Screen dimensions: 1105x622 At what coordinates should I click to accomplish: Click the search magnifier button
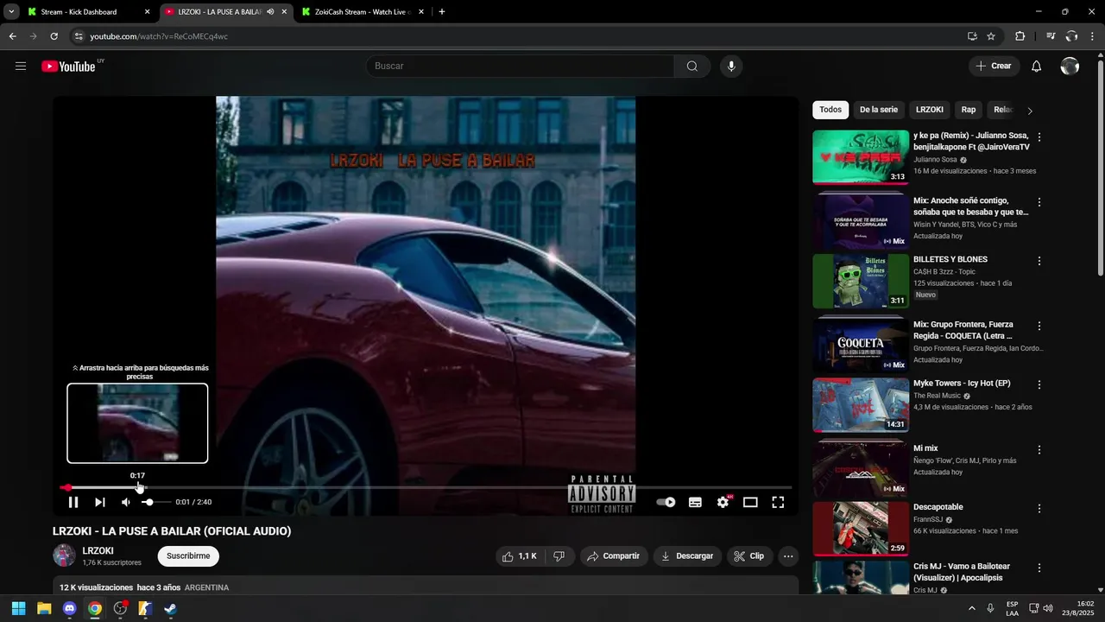[x=692, y=67]
